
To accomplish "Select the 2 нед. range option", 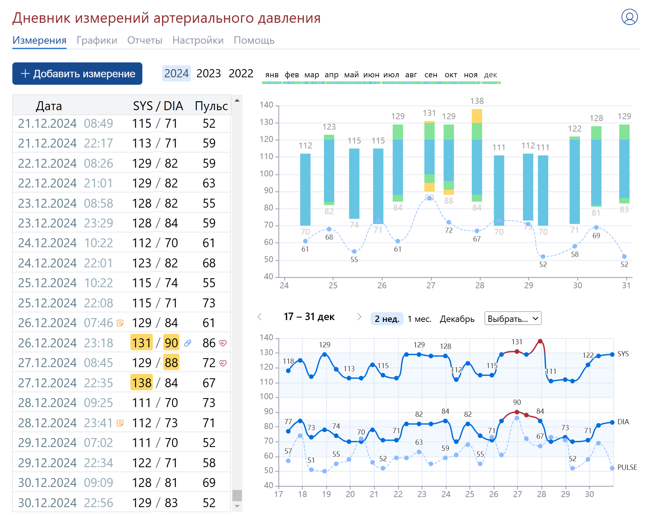I will click(x=387, y=319).
